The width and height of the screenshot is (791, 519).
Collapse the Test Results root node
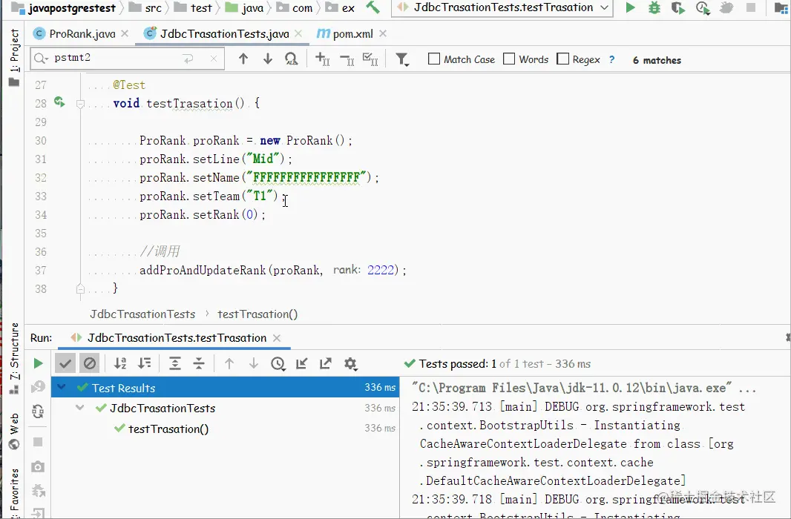[x=62, y=387]
